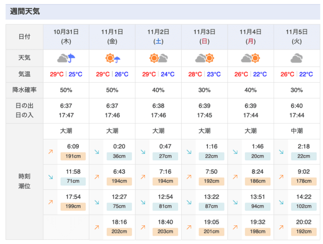323x244 pixels.
Task: Click the 50% precipitation value for 11月1日
Action: 112,90
